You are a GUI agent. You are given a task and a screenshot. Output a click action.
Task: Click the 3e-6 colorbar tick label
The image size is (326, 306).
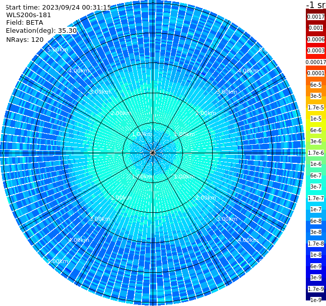coord(316,141)
